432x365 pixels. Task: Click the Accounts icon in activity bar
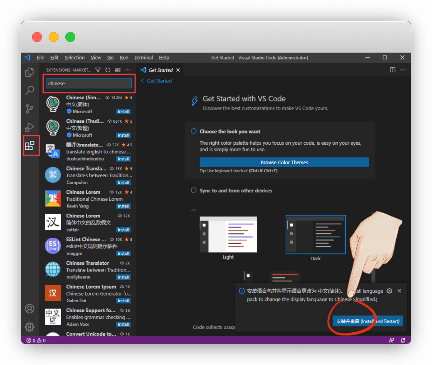pyautogui.click(x=30, y=308)
